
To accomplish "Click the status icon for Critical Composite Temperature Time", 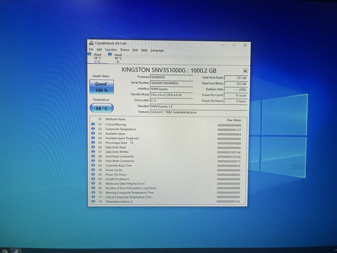I will (93, 197).
